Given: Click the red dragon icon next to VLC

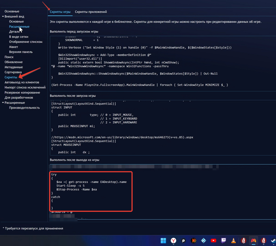Looking at the screenshot, I should coord(244,240).
